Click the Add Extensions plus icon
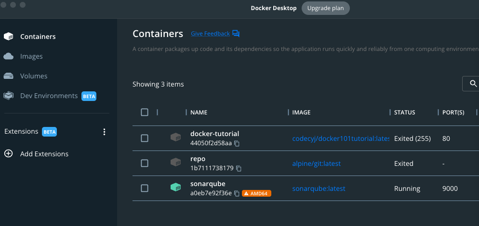Image resolution: width=479 pixels, height=226 pixels. pos(8,153)
